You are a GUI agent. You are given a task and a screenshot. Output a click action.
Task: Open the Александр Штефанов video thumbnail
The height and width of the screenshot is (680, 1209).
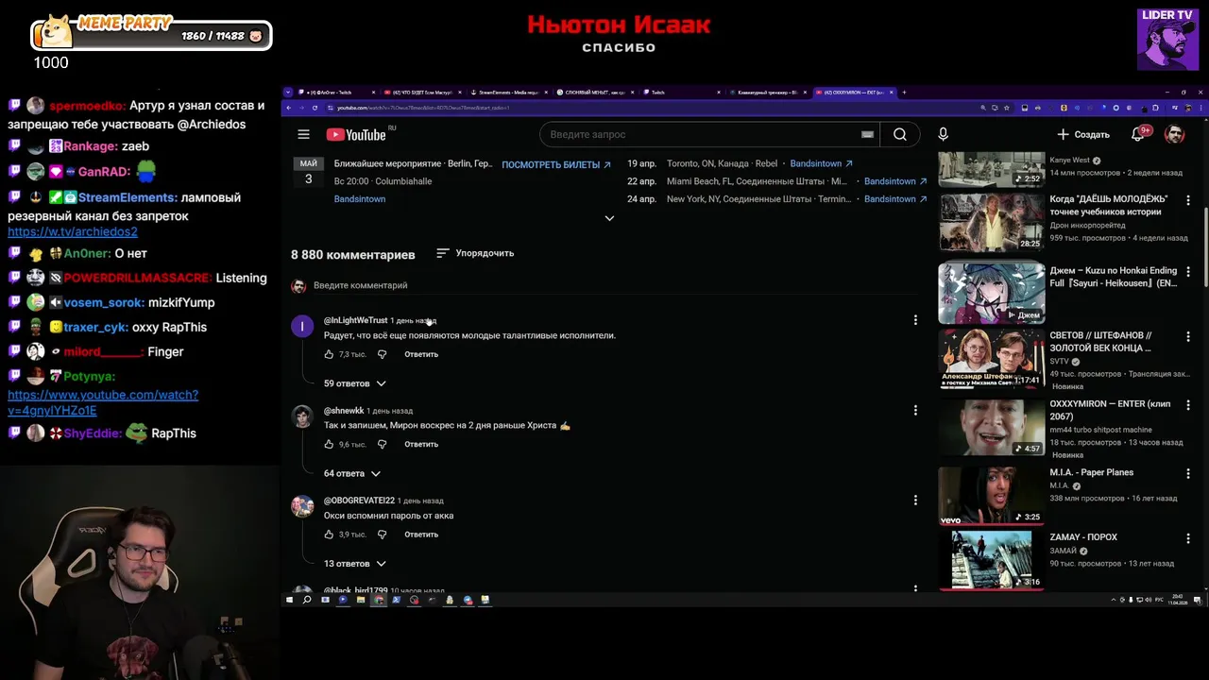point(992,359)
